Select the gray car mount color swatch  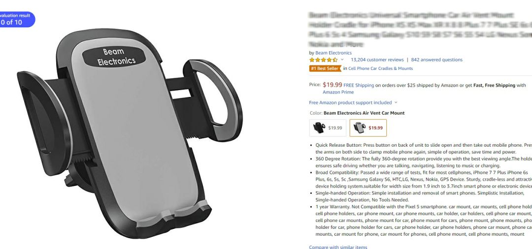(368, 128)
